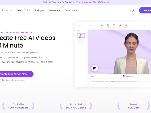Select the Shape tool icon
The width and height of the screenshot is (151, 113).
(x=108, y=26)
